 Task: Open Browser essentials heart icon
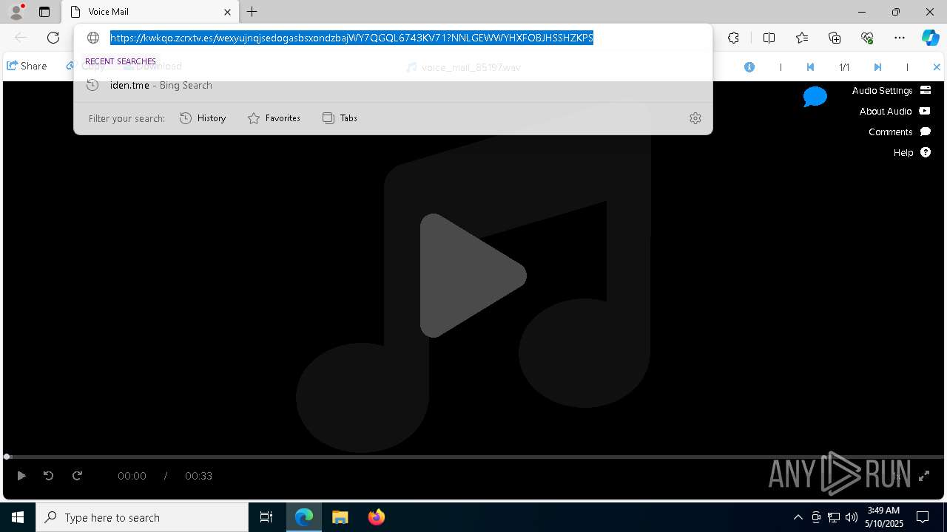click(x=867, y=38)
